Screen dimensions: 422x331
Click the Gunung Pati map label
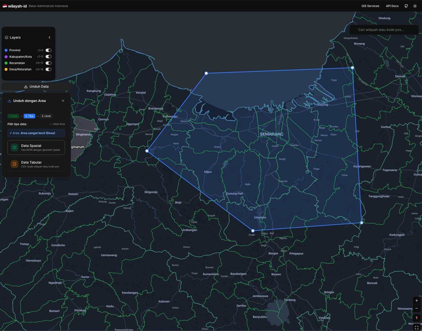(234, 194)
